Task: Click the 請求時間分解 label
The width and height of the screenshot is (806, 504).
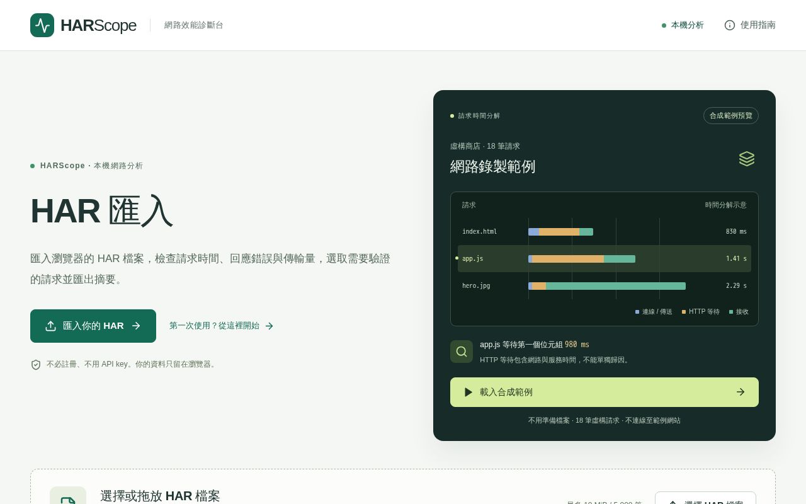Action: [479, 116]
